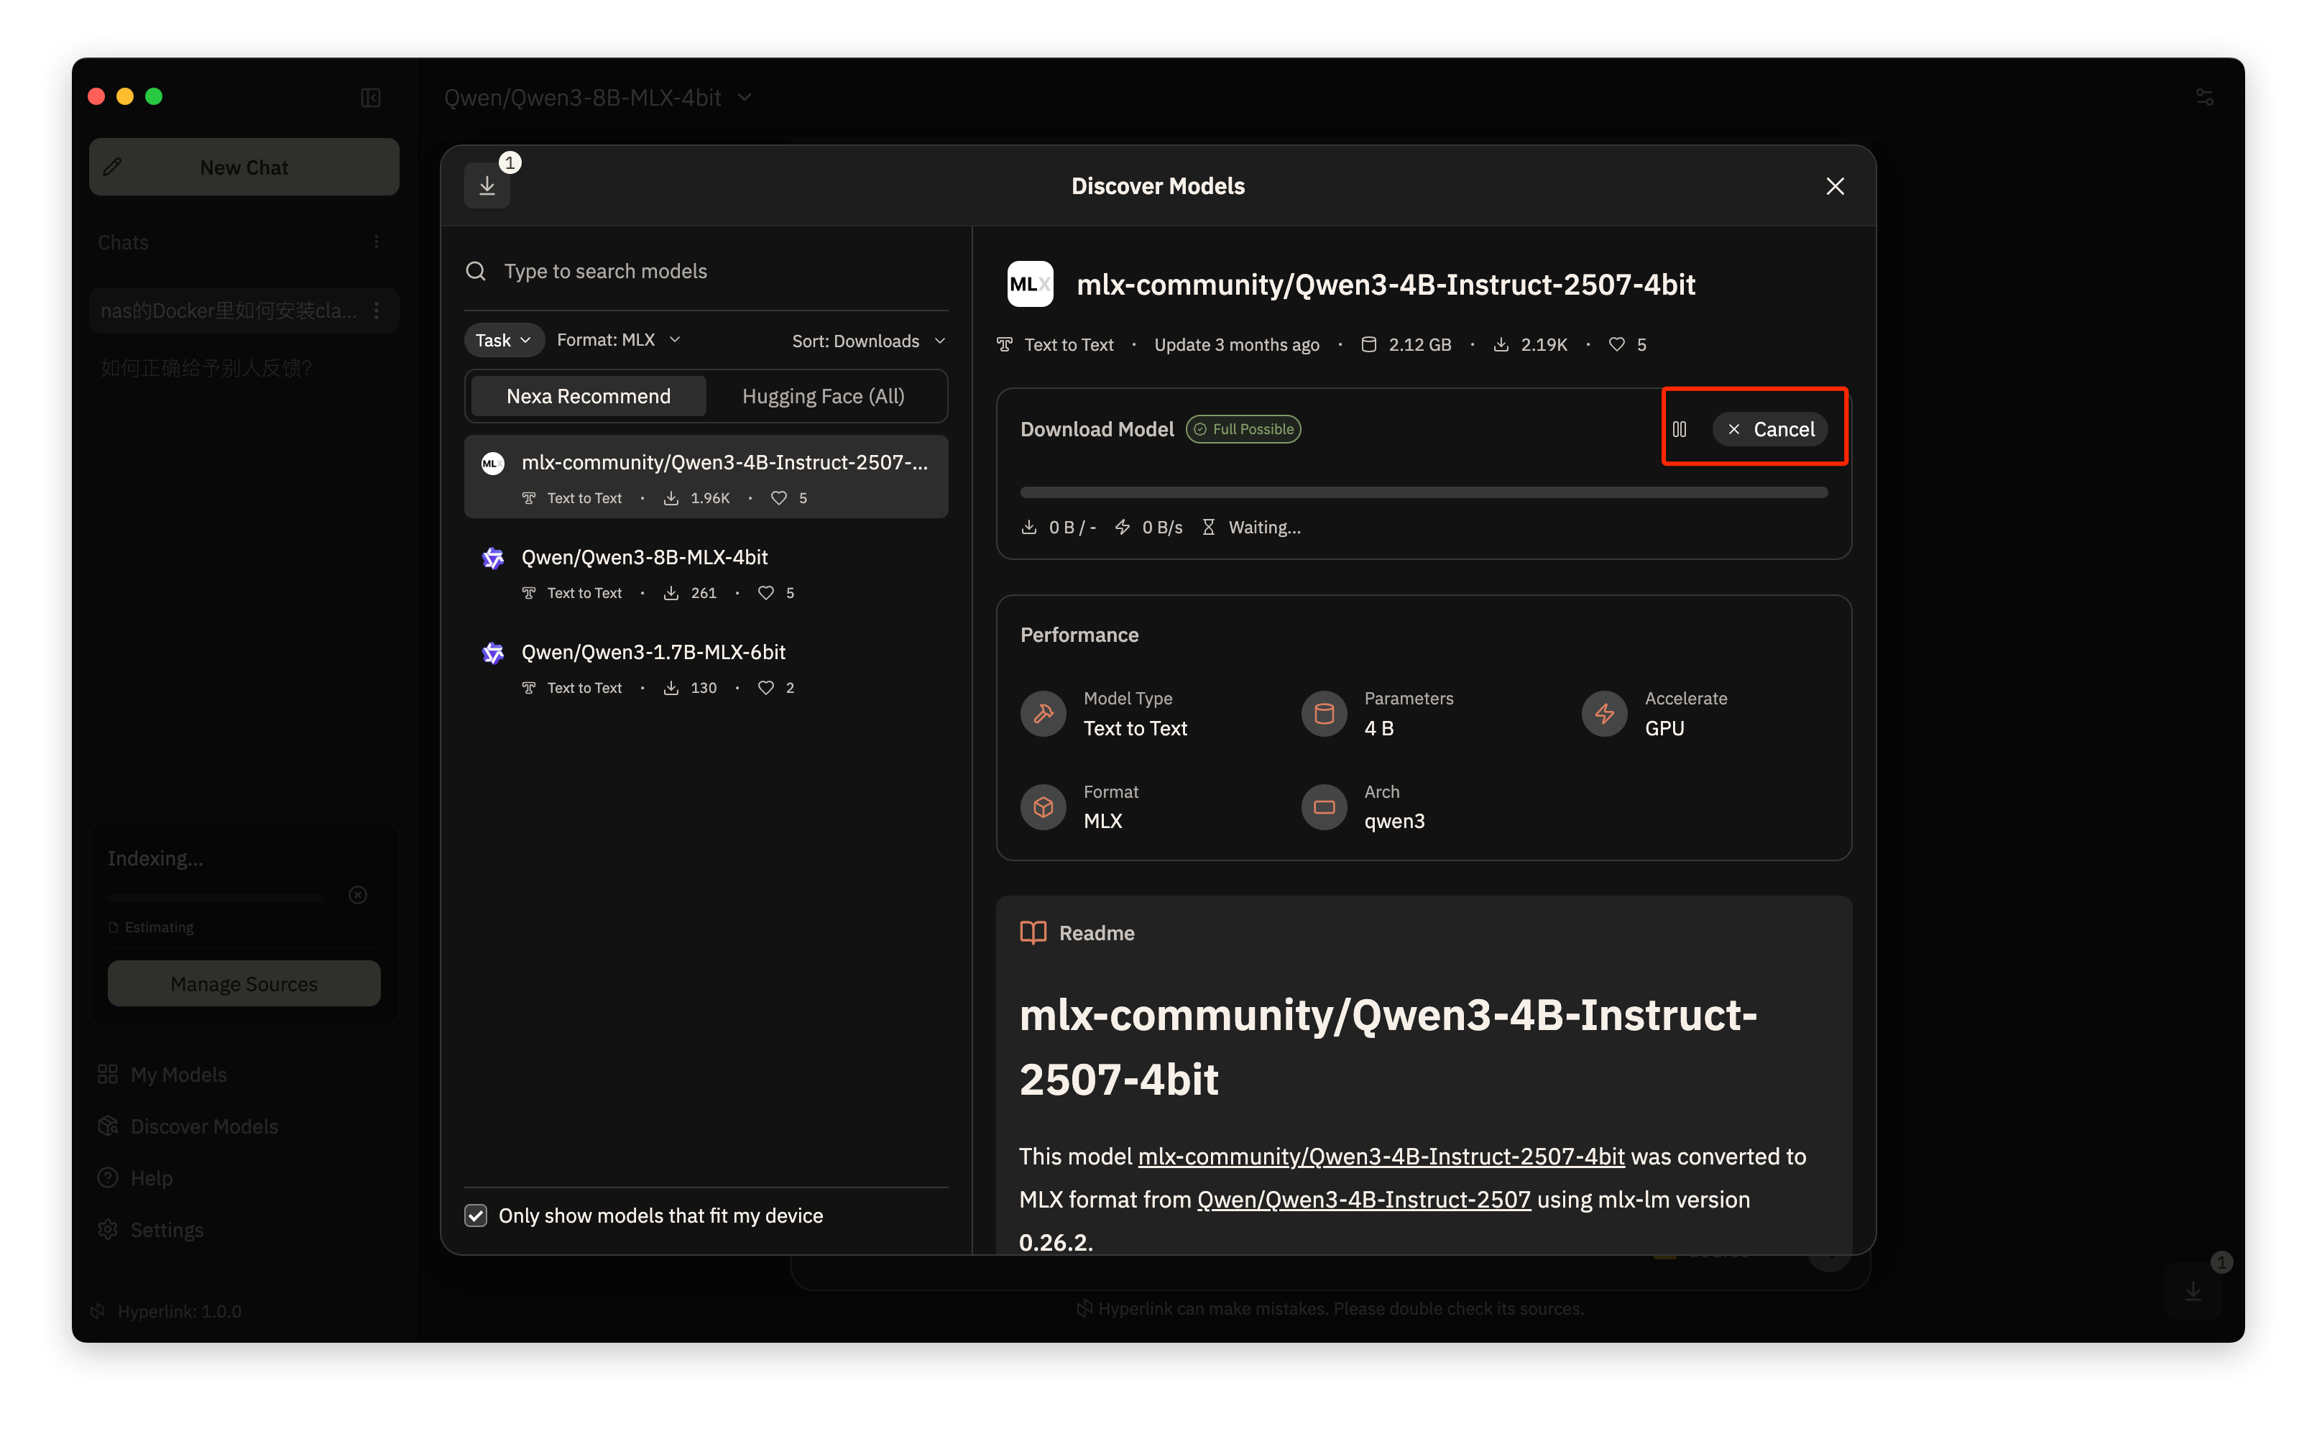Pause the model download
Screen dimensions: 2317x1429
pos(1679,429)
